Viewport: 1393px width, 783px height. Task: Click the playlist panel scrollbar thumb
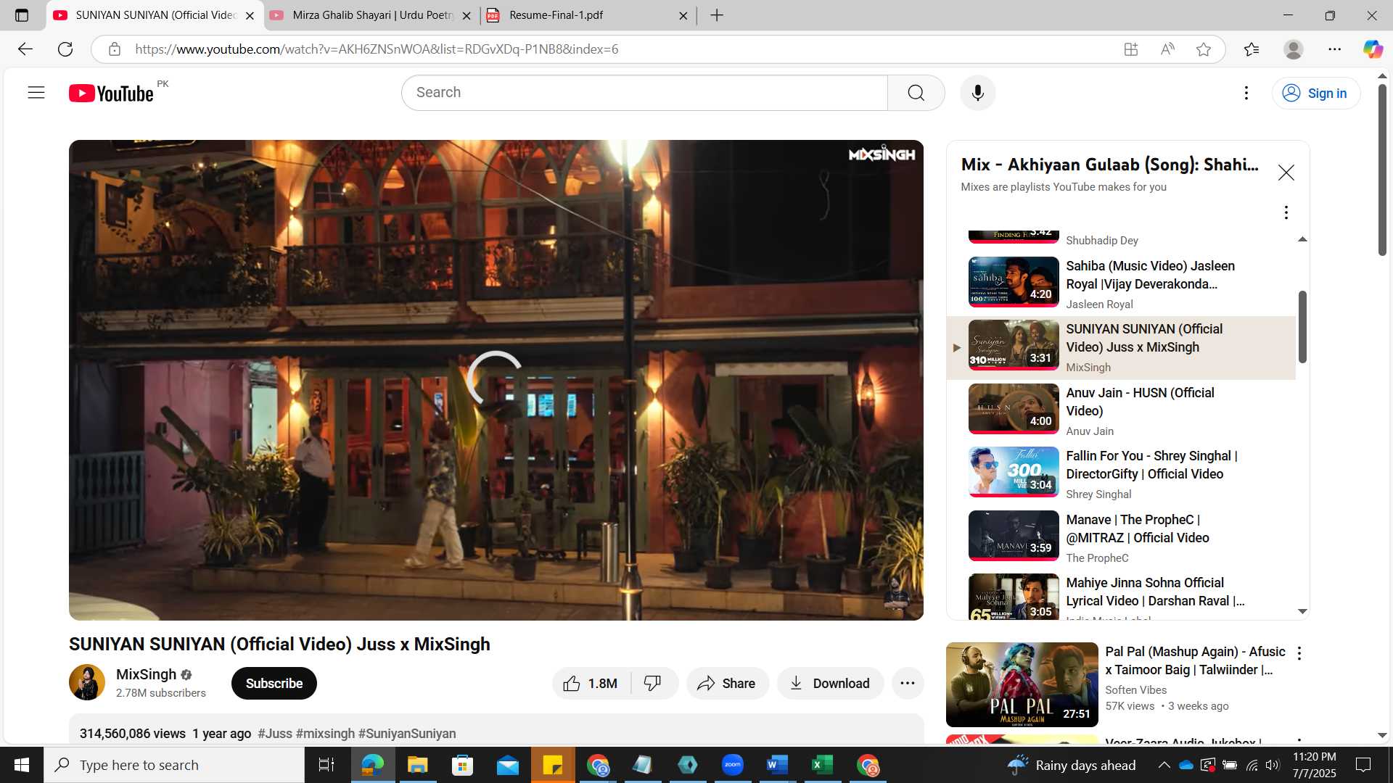click(x=1302, y=326)
